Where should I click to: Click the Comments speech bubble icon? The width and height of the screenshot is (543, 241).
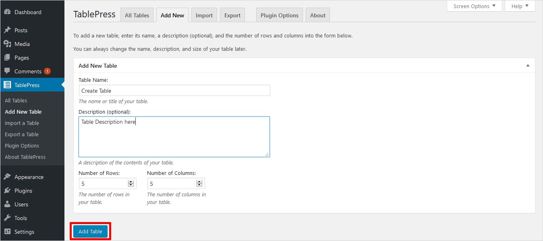tap(7, 71)
